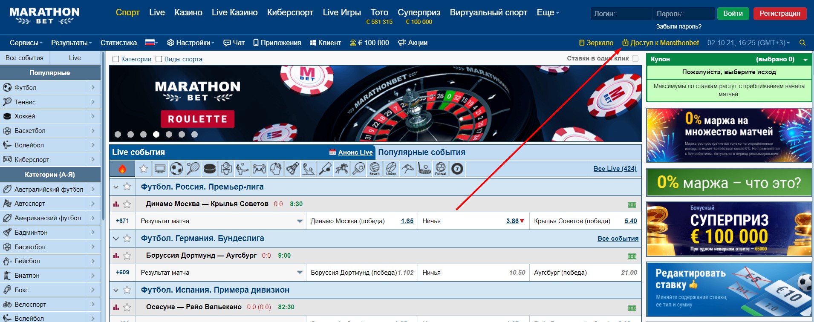Click the red Регистрация button

pos(780,14)
